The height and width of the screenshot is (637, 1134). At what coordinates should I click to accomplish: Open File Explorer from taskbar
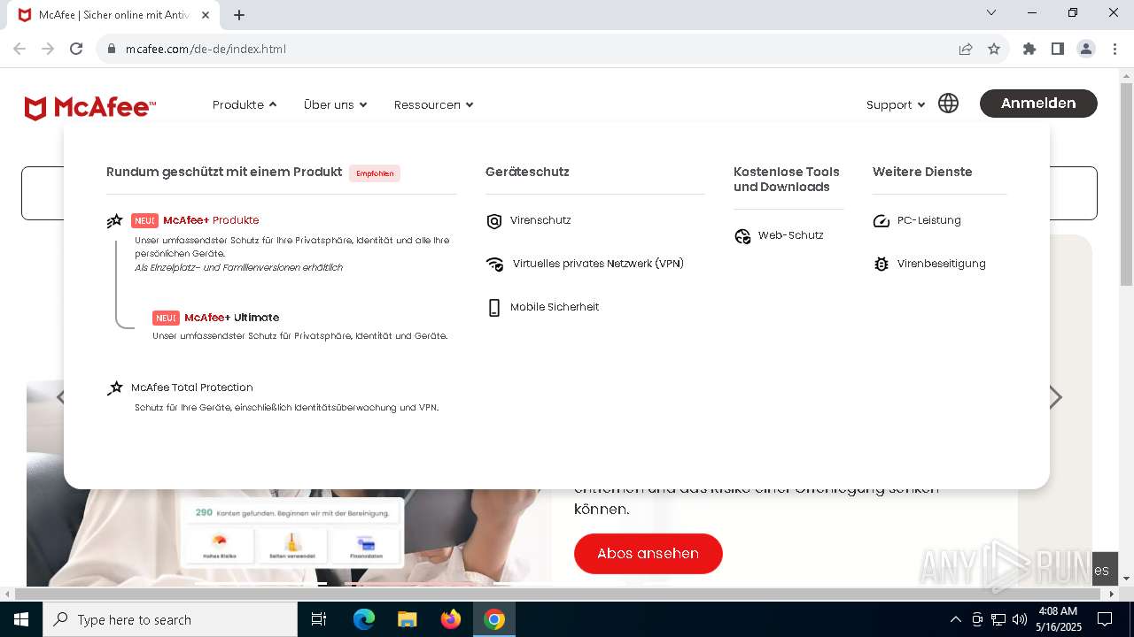pos(407,619)
